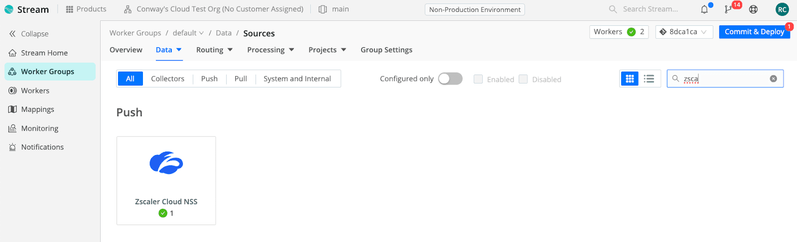Switch to grid view layout
This screenshot has width=797, height=242.
[x=630, y=79]
